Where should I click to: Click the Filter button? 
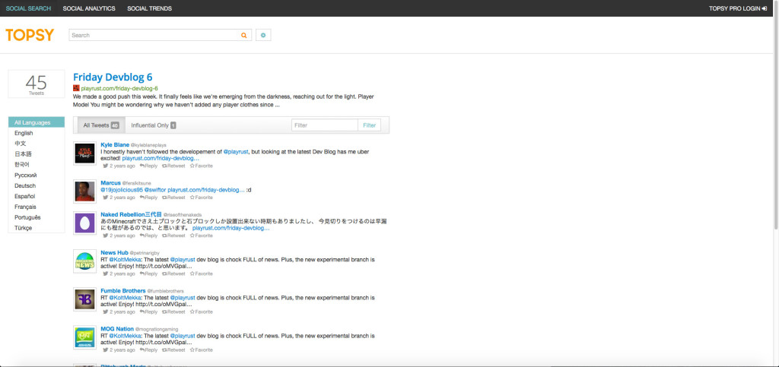(369, 125)
